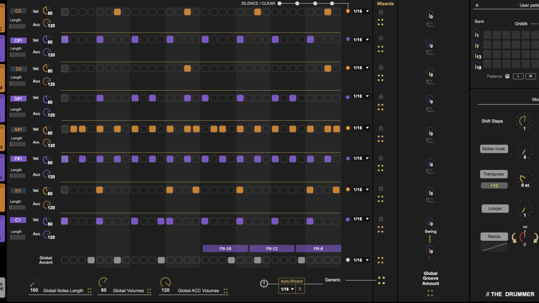Click the Generic wizard four-dot icon
The image size is (539, 303).
[x=381, y=280]
